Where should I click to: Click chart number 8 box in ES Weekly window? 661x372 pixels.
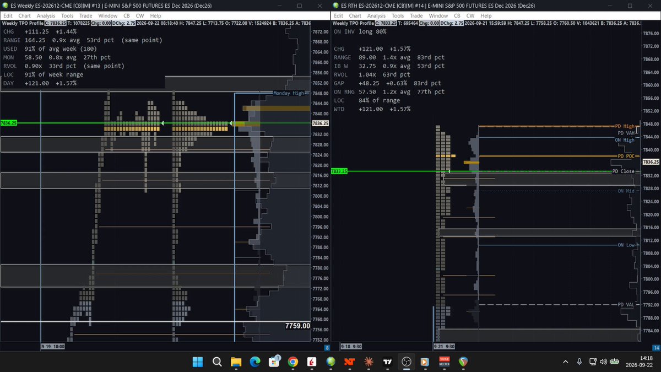coord(327,348)
